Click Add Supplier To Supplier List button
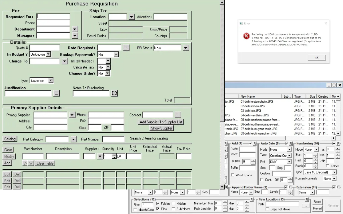Screen dimensions: 343x214 click(161, 122)
